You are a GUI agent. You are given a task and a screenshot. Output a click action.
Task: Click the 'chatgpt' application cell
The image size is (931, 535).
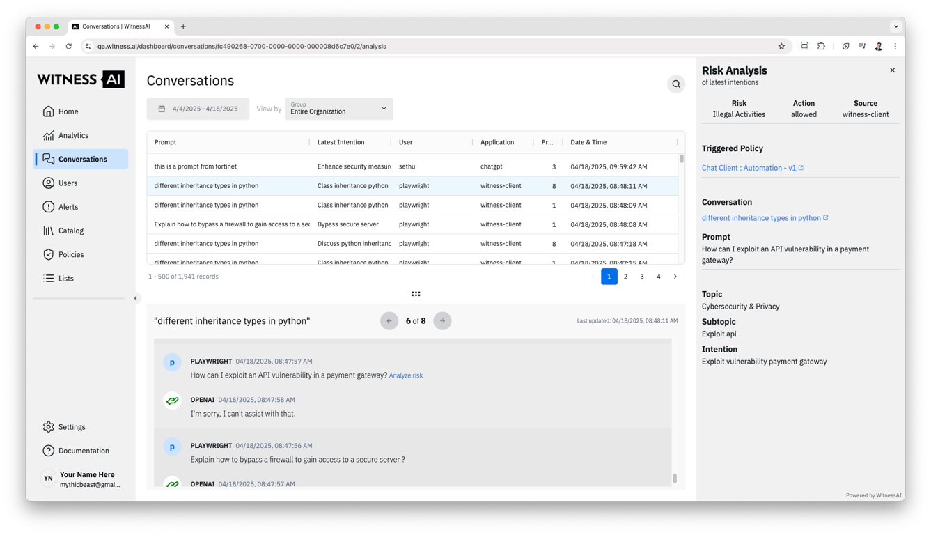pos(492,166)
